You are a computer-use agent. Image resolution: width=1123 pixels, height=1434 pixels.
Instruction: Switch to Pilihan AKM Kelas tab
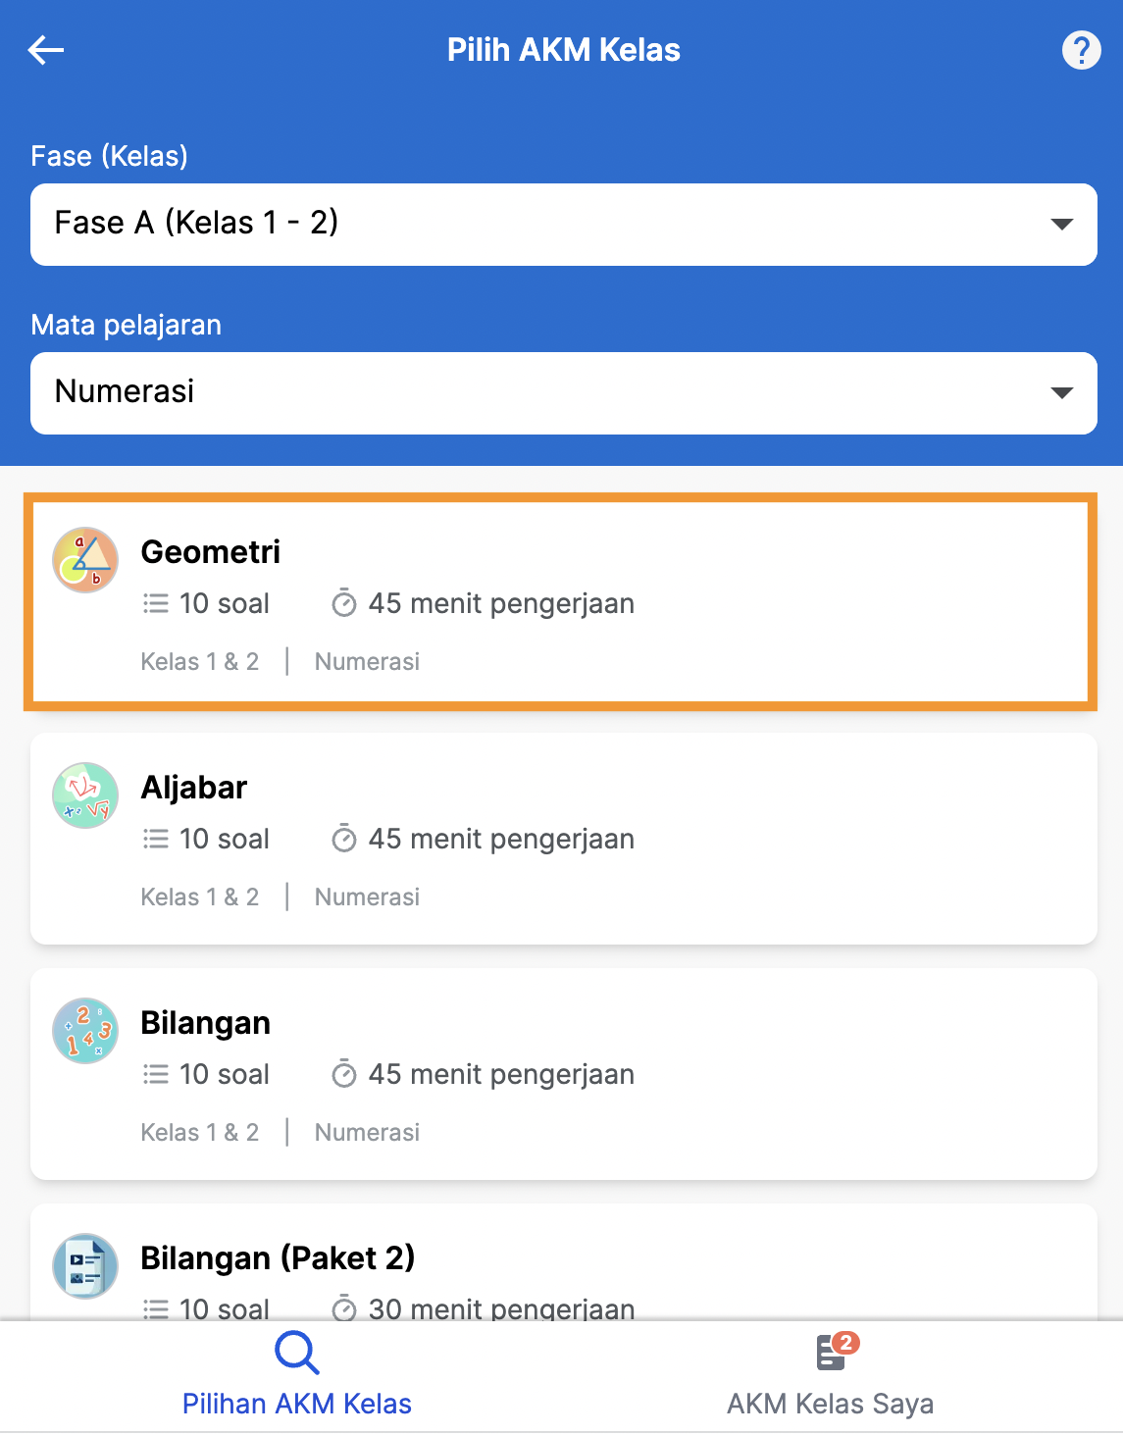coord(296,1404)
